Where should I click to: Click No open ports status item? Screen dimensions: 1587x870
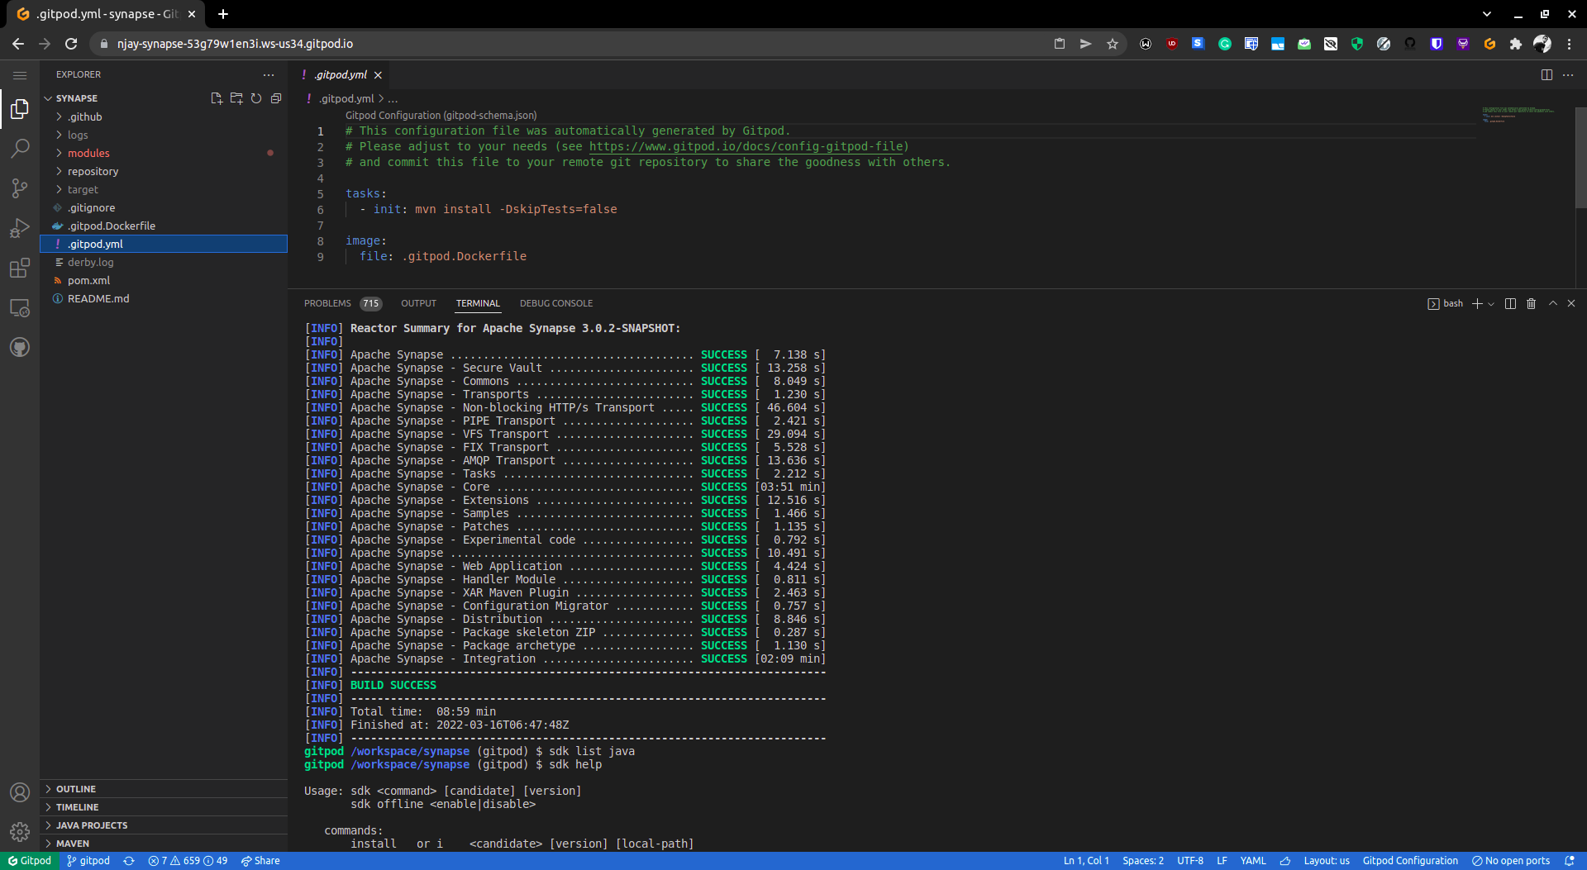1511,861
